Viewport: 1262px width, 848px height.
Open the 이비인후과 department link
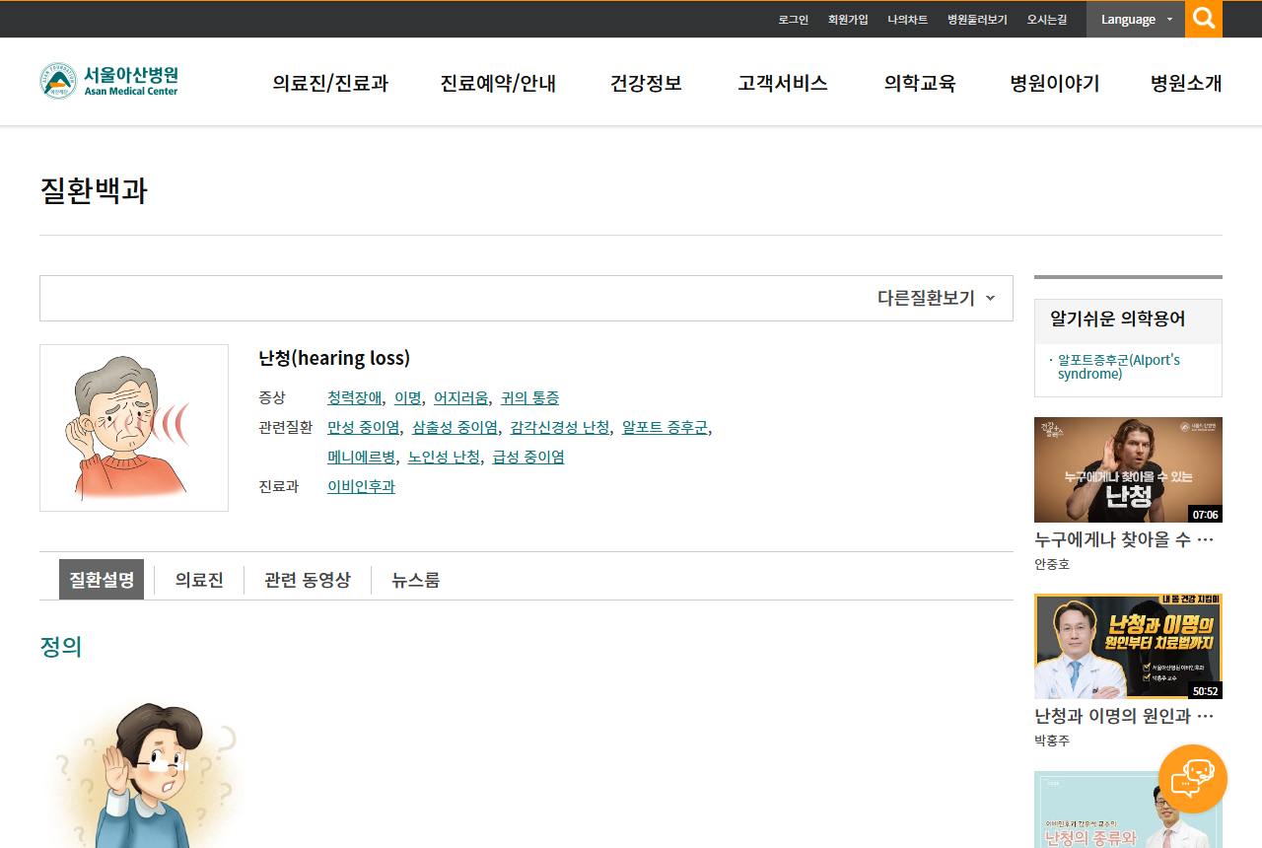point(361,487)
